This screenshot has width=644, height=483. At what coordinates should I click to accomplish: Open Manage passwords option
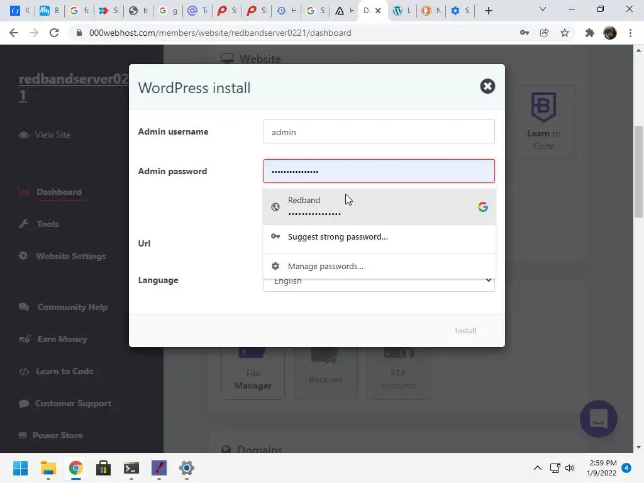[x=379, y=266]
